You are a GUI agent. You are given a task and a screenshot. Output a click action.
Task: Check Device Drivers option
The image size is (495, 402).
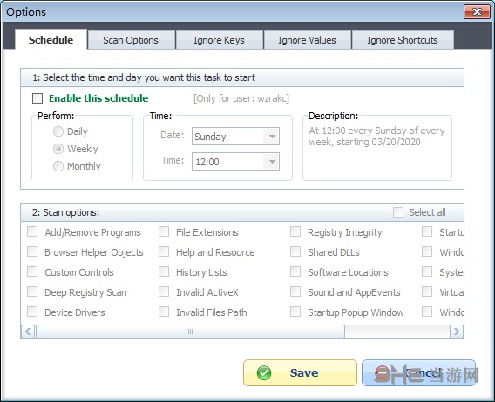(32, 312)
